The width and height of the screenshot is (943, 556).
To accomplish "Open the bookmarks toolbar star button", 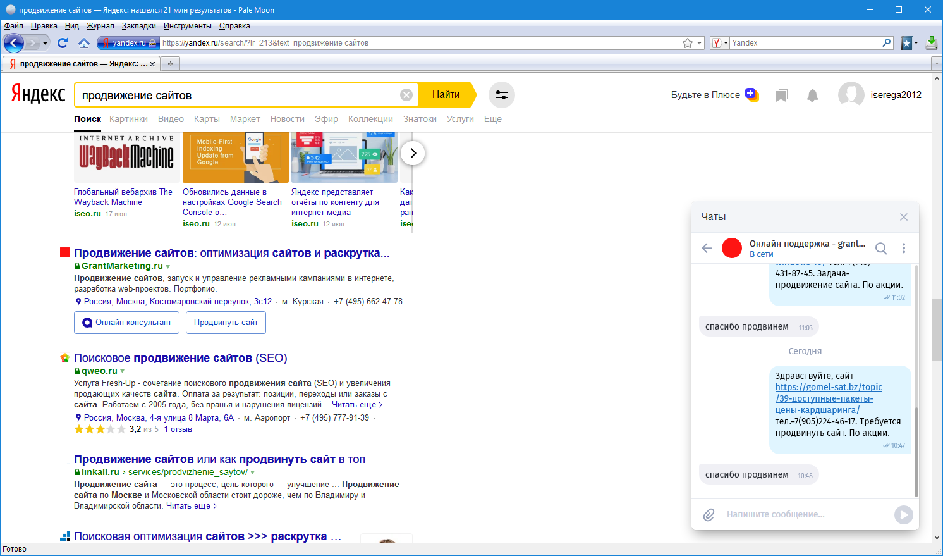I will coord(906,43).
